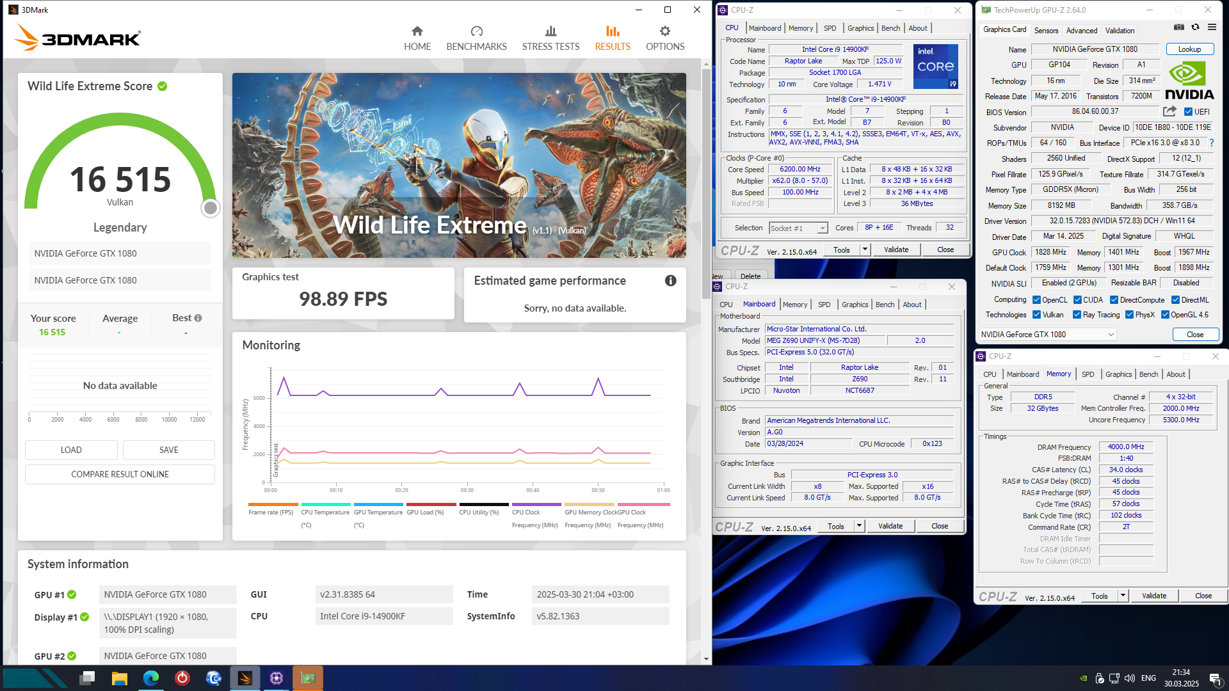Toggle the OpenCL checkbox
Image resolution: width=1229 pixels, height=691 pixels.
pos(1036,300)
